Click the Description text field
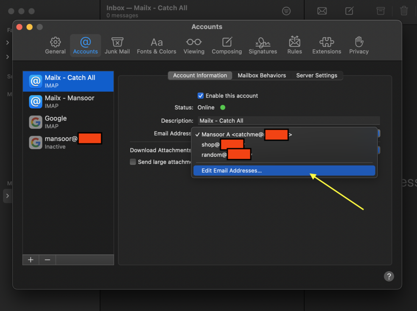 [288, 120]
